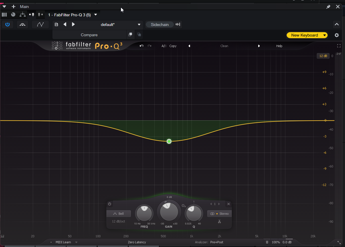The image size is (345, 247).
Task: Click the FabFilter undo arrow
Action: (142, 46)
